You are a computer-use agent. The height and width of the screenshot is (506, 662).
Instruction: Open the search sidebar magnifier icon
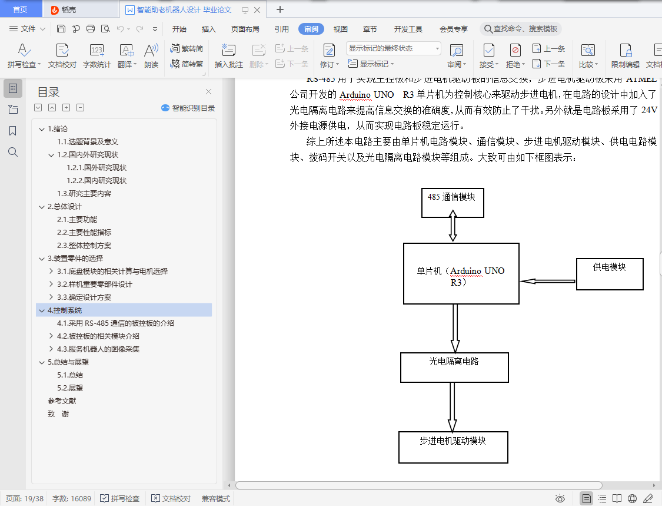[13, 152]
